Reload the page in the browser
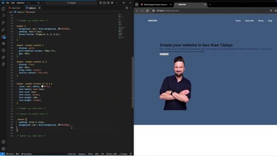277x156 pixels. pos(147,11)
